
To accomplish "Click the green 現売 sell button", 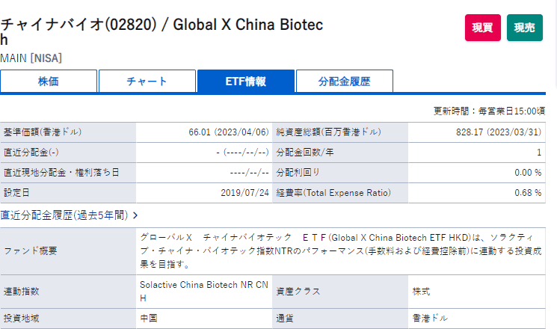I will pyautogui.click(x=525, y=28).
